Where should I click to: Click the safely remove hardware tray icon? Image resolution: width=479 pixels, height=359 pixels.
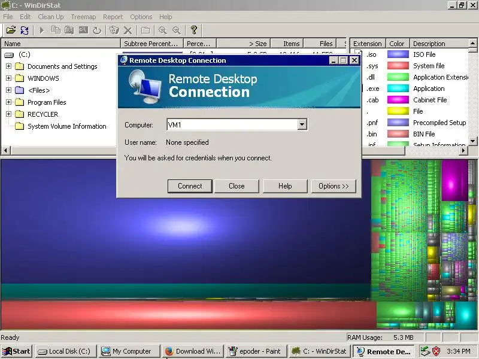point(425,351)
